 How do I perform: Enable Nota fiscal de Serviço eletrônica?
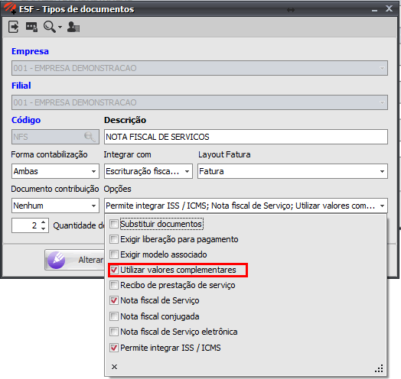(x=114, y=332)
